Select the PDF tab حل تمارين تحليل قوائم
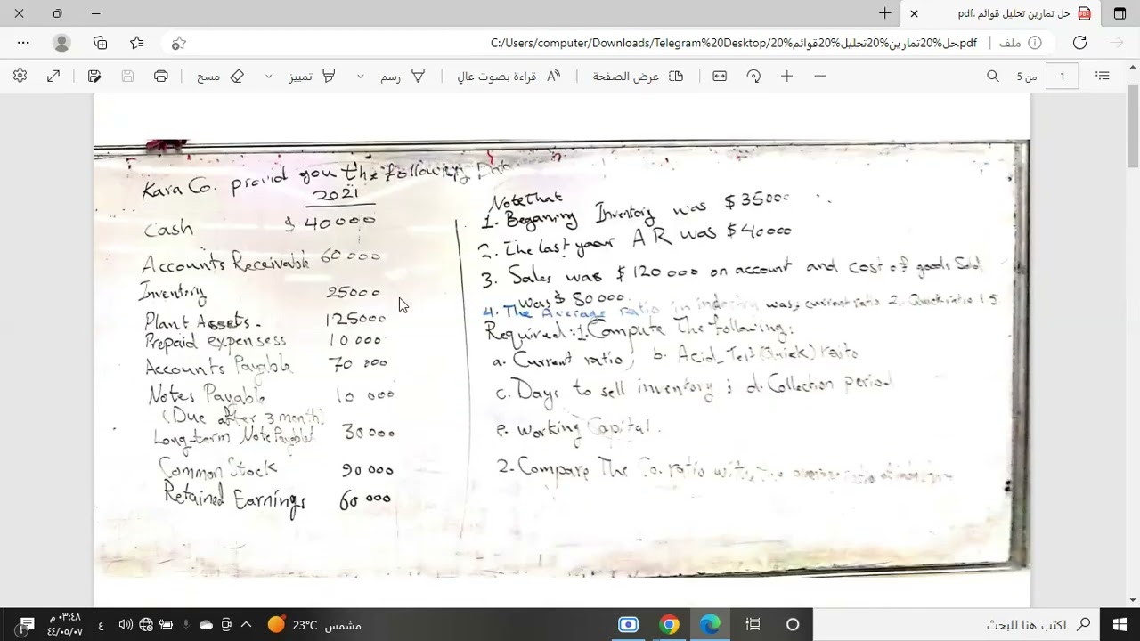 tap(1000, 13)
